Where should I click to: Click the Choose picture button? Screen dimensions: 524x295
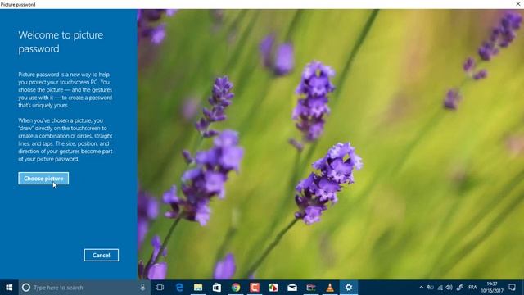[43, 179]
